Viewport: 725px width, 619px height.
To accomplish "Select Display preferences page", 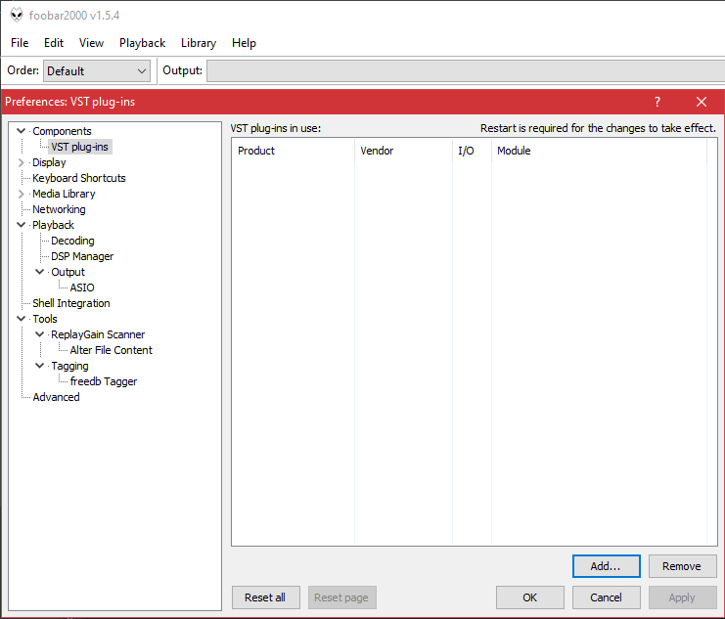I will pos(49,162).
